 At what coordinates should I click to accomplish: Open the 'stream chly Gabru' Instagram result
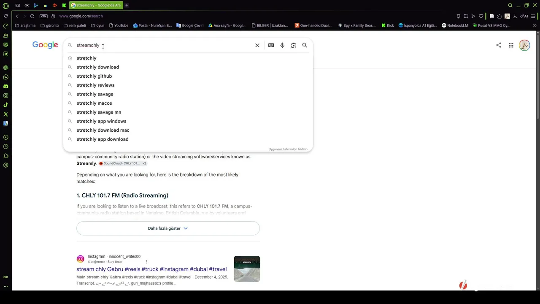click(x=151, y=269)
